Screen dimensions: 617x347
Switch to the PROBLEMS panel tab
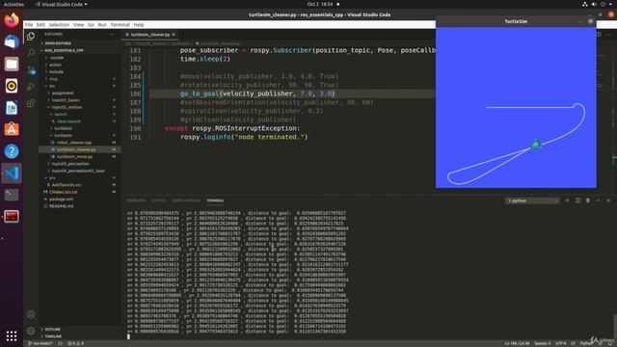(x=136, y=200)
